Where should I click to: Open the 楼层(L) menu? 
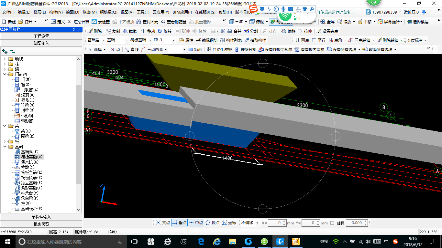(40, 12)
